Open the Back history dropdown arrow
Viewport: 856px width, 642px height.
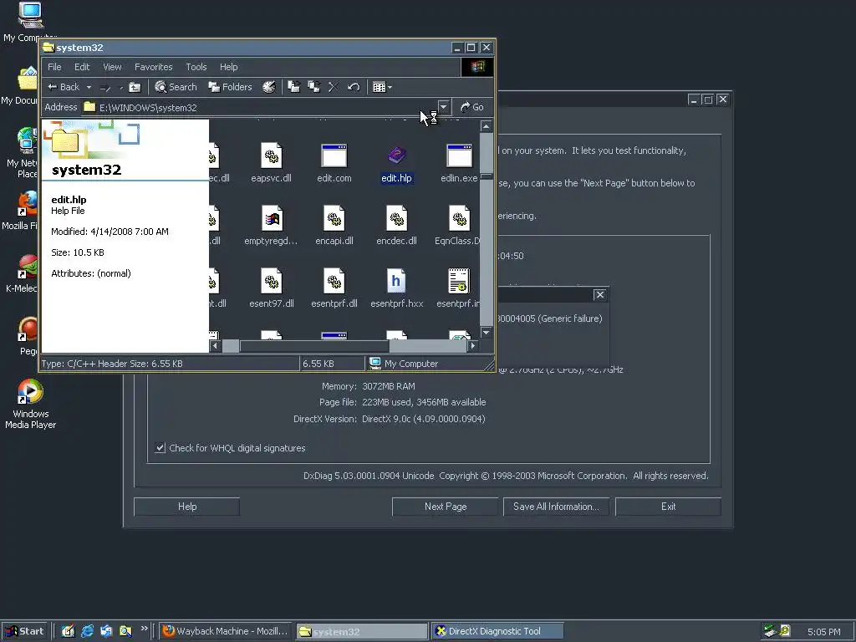click(89, 87)
